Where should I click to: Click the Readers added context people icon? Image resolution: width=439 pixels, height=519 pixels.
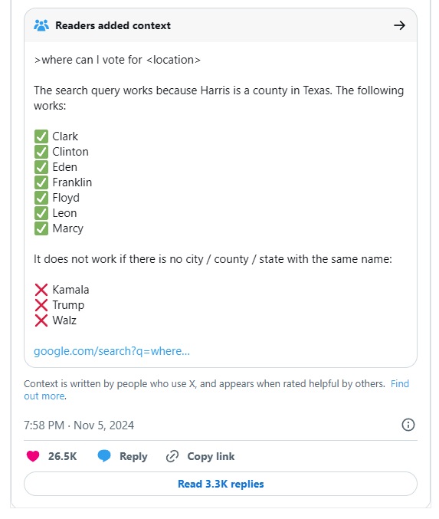coord(41,25)
